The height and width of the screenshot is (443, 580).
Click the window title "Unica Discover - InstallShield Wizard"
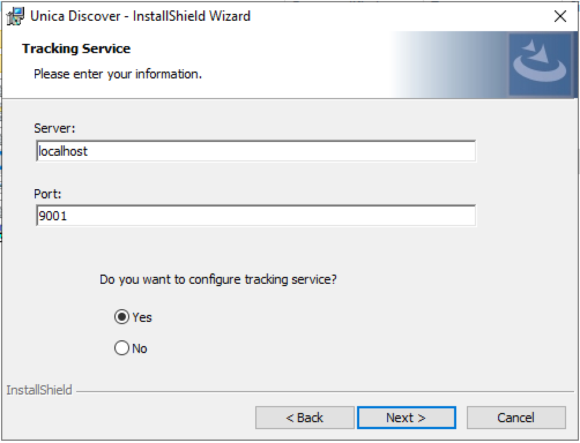[140, 16]
